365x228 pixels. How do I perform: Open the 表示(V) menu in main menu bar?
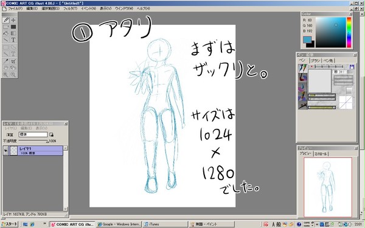click(x=106, y=9)
